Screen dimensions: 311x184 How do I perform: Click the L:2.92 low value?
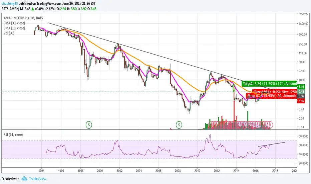[x=82, y=9]
